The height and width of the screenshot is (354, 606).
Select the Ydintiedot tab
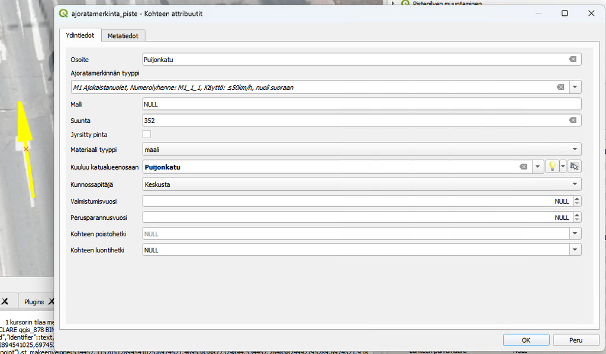point(80,35)
